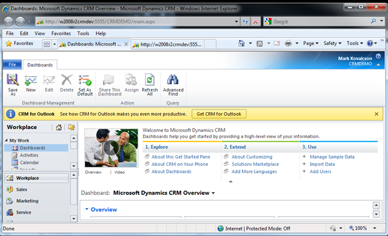This screenshot has height=236, width=388.
Task: Select Activities in My Work tree
Action: click(x=29, y=156)
